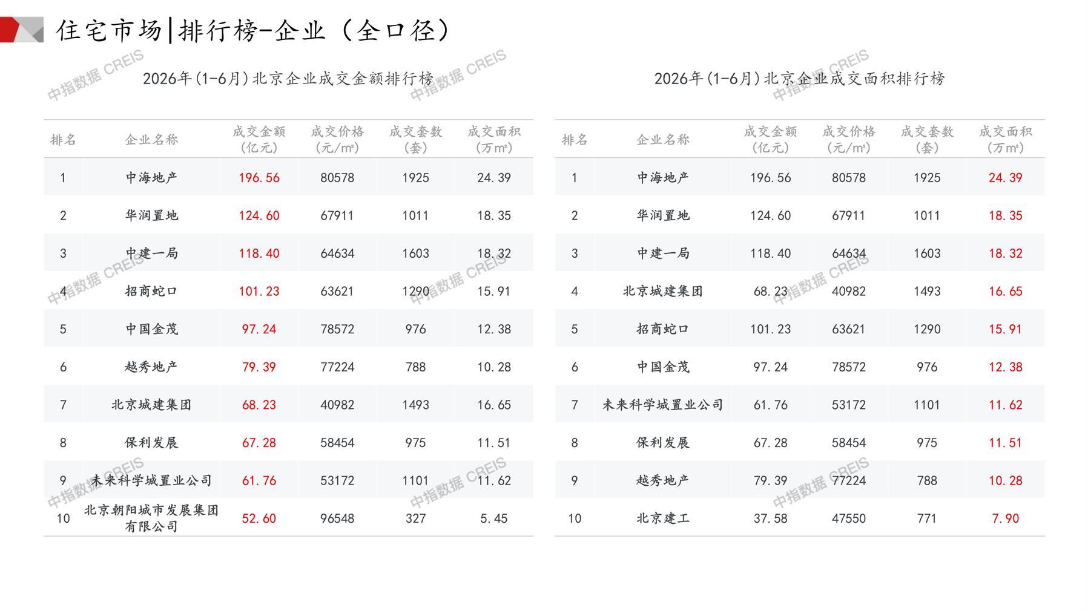This screenshot has height=611, width=1088.
Task: Click the 成交套数(套) header in the left table
Action: pyautogui.click(x=415, y=140)
